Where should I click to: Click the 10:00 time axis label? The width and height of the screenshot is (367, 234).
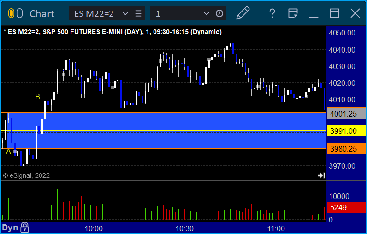click(x=94, y=228)
